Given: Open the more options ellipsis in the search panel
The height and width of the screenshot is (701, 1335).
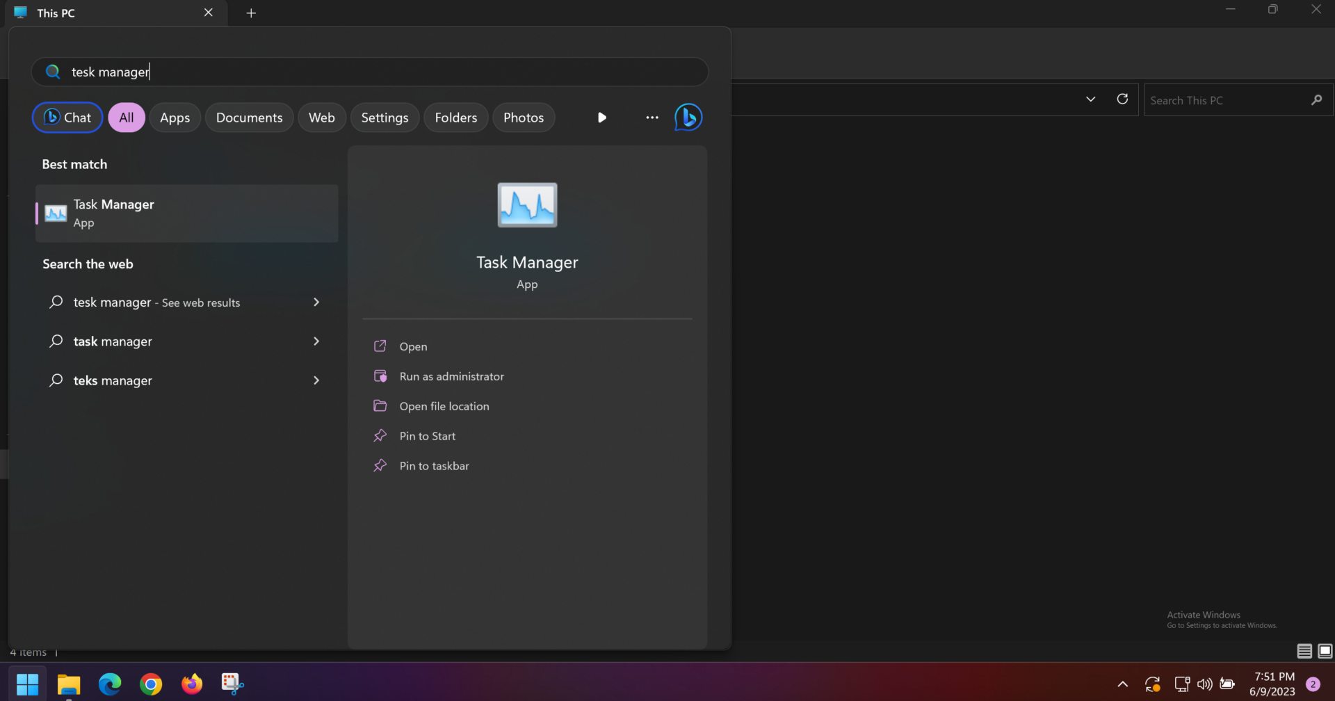Looking at the screenshot, I should tap(652, 118).
